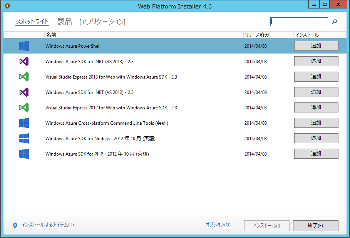Click 追加 for Visual Studio Express 2013 for Web
Viewport: 350px width, 238px height.
pos(316,77)
